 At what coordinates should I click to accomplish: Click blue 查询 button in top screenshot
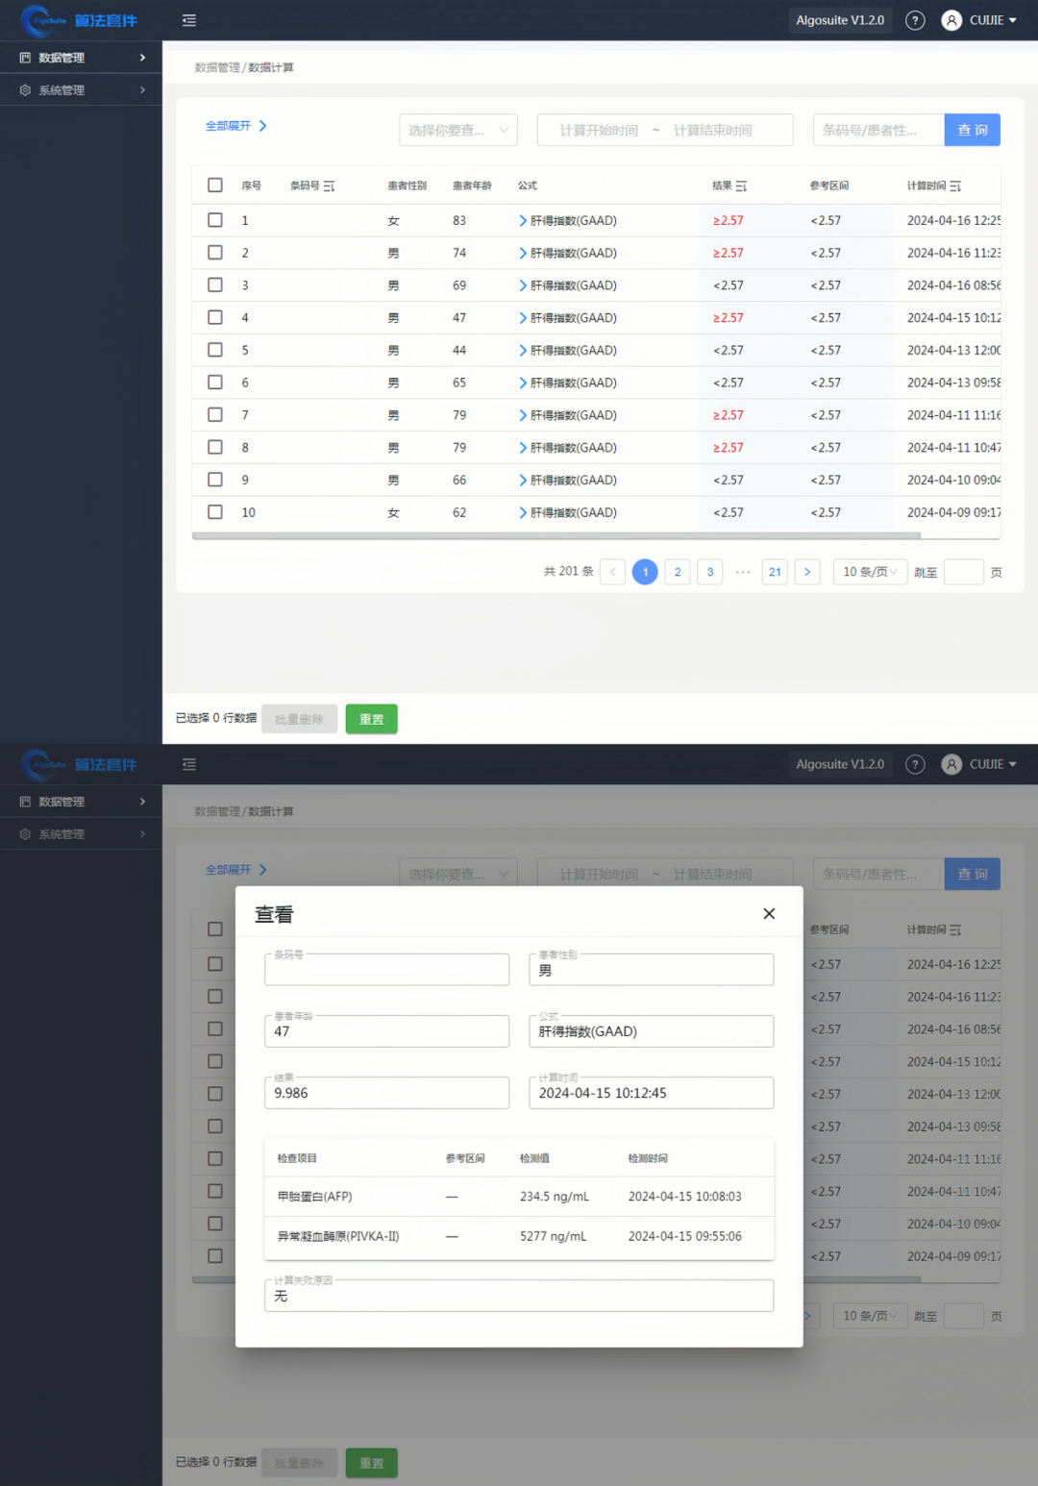(x=973, y=130)
